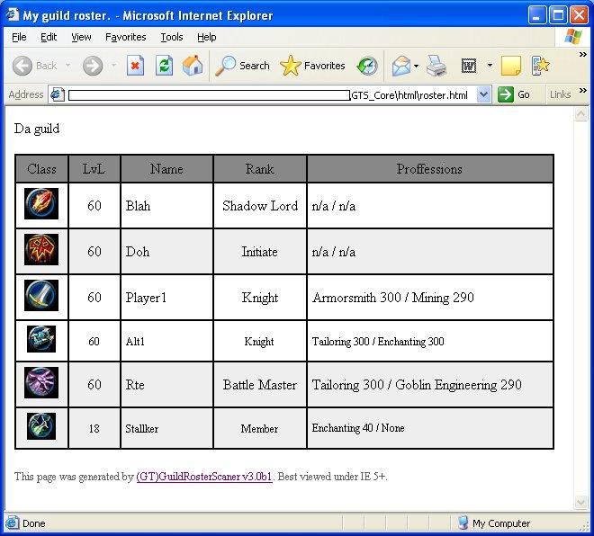Open the Edit with Word dropdown arrow

pos(490,66)
